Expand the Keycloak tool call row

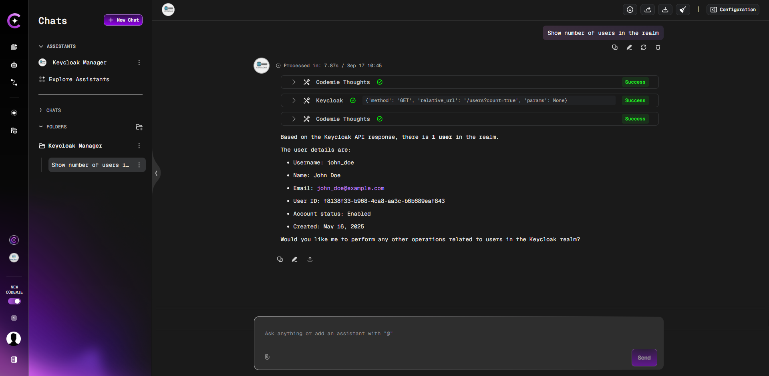click(294, 100)
